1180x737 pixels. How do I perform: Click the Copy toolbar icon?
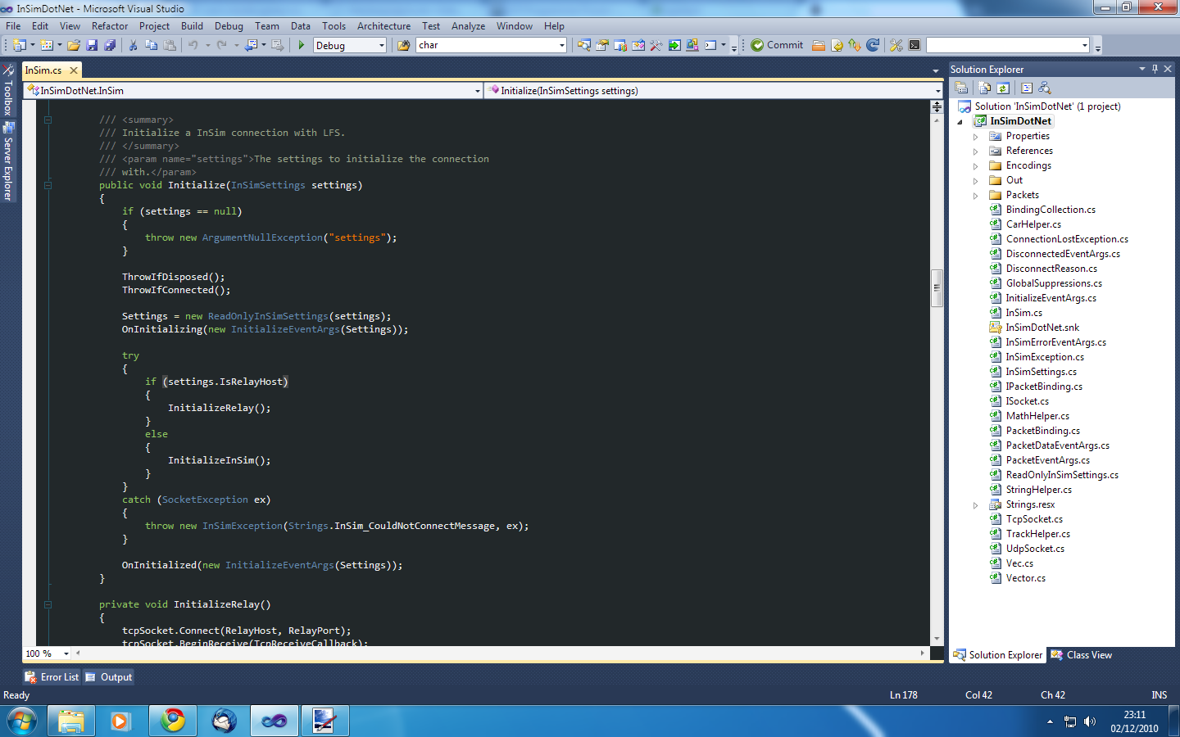pos(151,45)
